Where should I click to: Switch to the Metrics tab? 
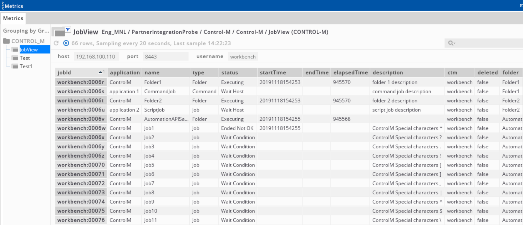click(x=13, y=18)
